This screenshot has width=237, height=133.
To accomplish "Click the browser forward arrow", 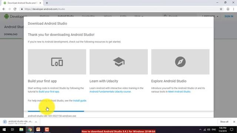I will (x=9, y=9).
